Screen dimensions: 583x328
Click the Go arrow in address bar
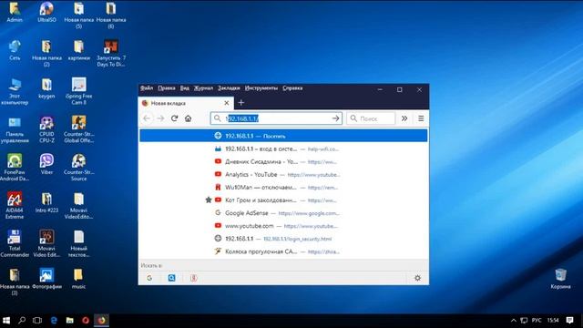point(336,118)
